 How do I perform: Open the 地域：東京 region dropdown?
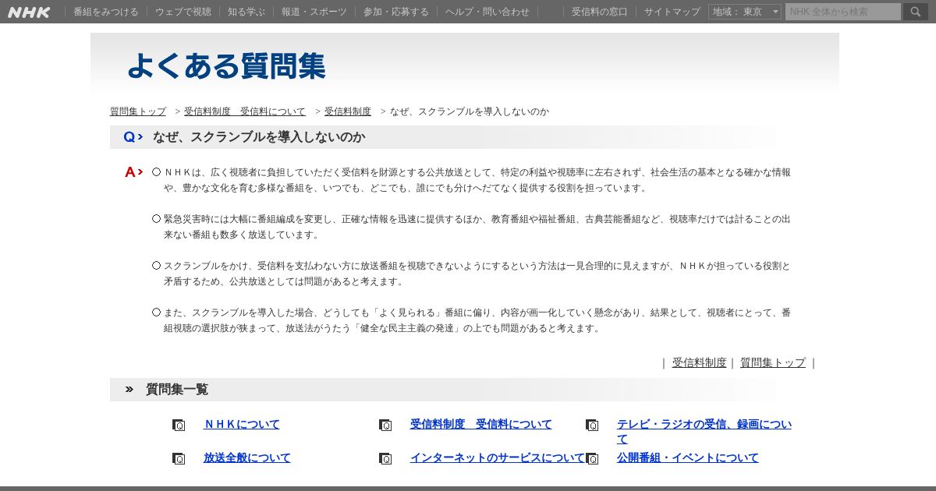coord(745,12)
